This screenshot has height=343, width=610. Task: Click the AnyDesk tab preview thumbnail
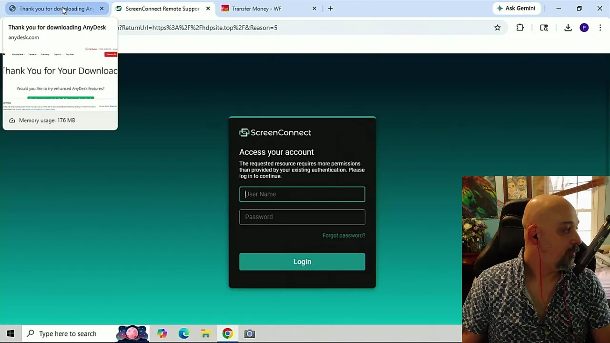(60, 79)
